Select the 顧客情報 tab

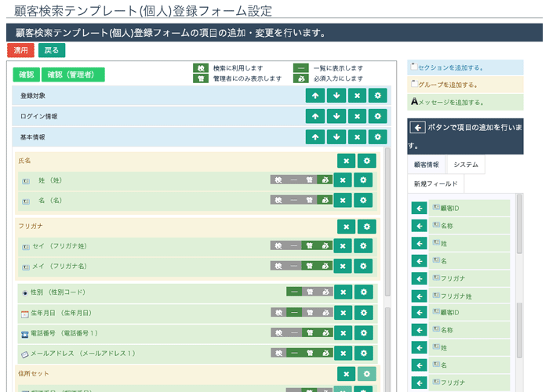(x=427, y=164)
